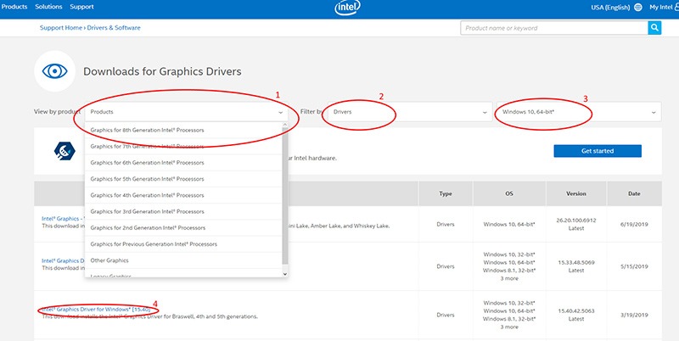Select Graphics for 5th Generation Intel Processors
Image resolution: width=679 pixels, height=341 pixels.
(183, 179)
